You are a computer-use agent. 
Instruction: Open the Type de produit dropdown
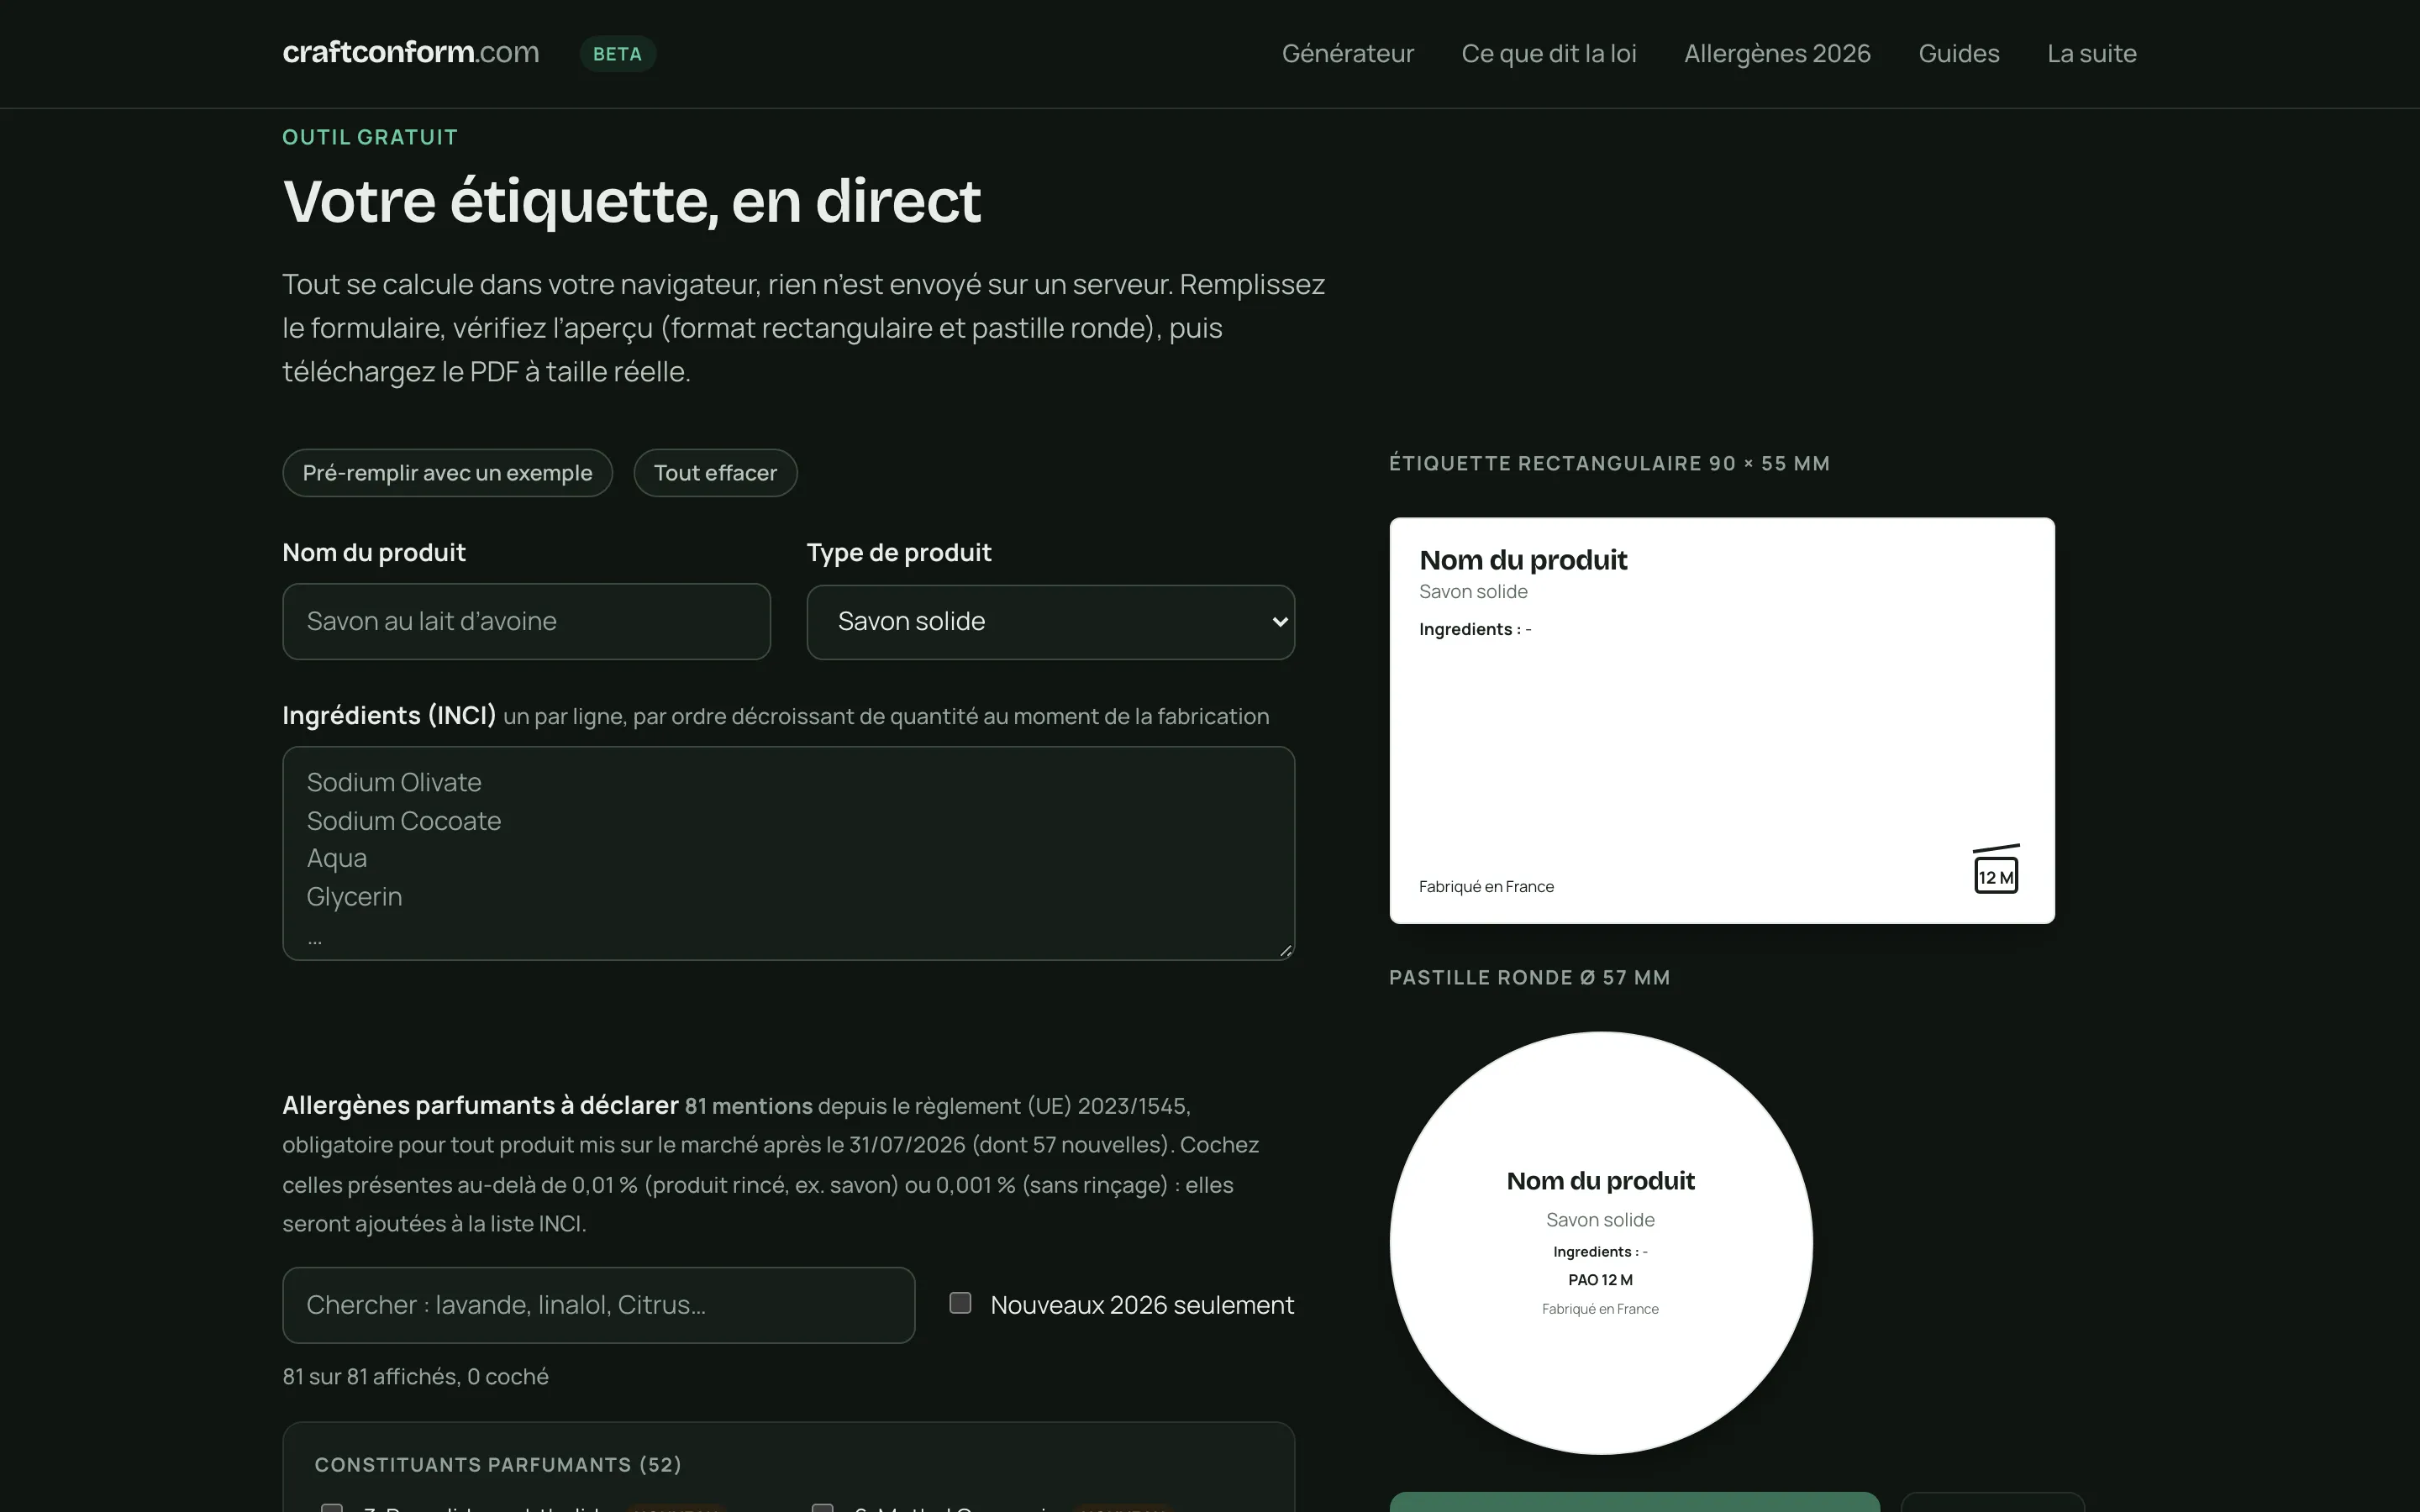point(1050,621)
